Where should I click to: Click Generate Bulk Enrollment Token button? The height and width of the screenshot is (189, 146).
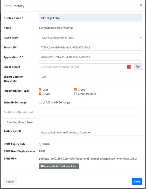click(x=59, y=166)
